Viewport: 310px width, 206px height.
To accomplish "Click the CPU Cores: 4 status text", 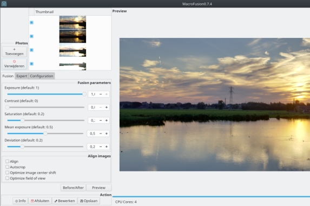I will coord(126,202).
